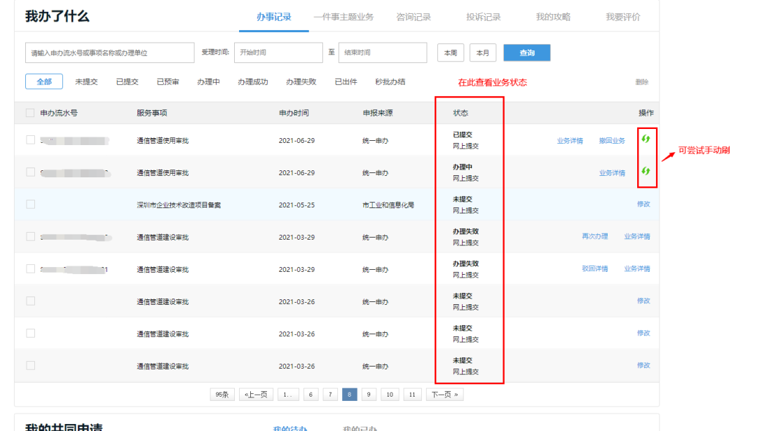The height and width of the screenshot is (431, 757).
Task: Open the 一件事主题业务 tab
Action: 343,17
